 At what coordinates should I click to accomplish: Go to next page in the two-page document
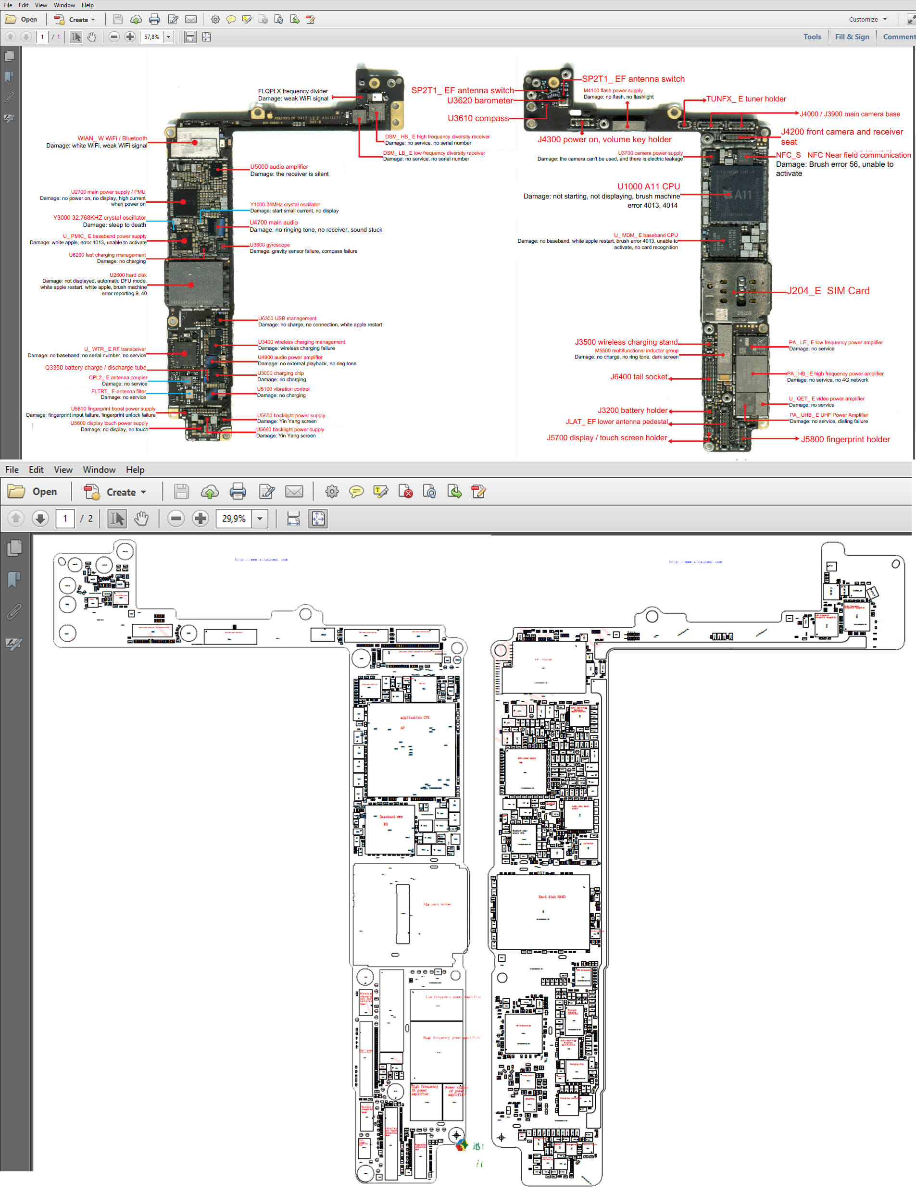coord(40,519)
